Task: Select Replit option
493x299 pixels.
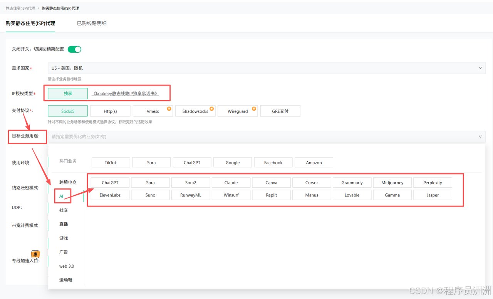Action: coord(272,195)
